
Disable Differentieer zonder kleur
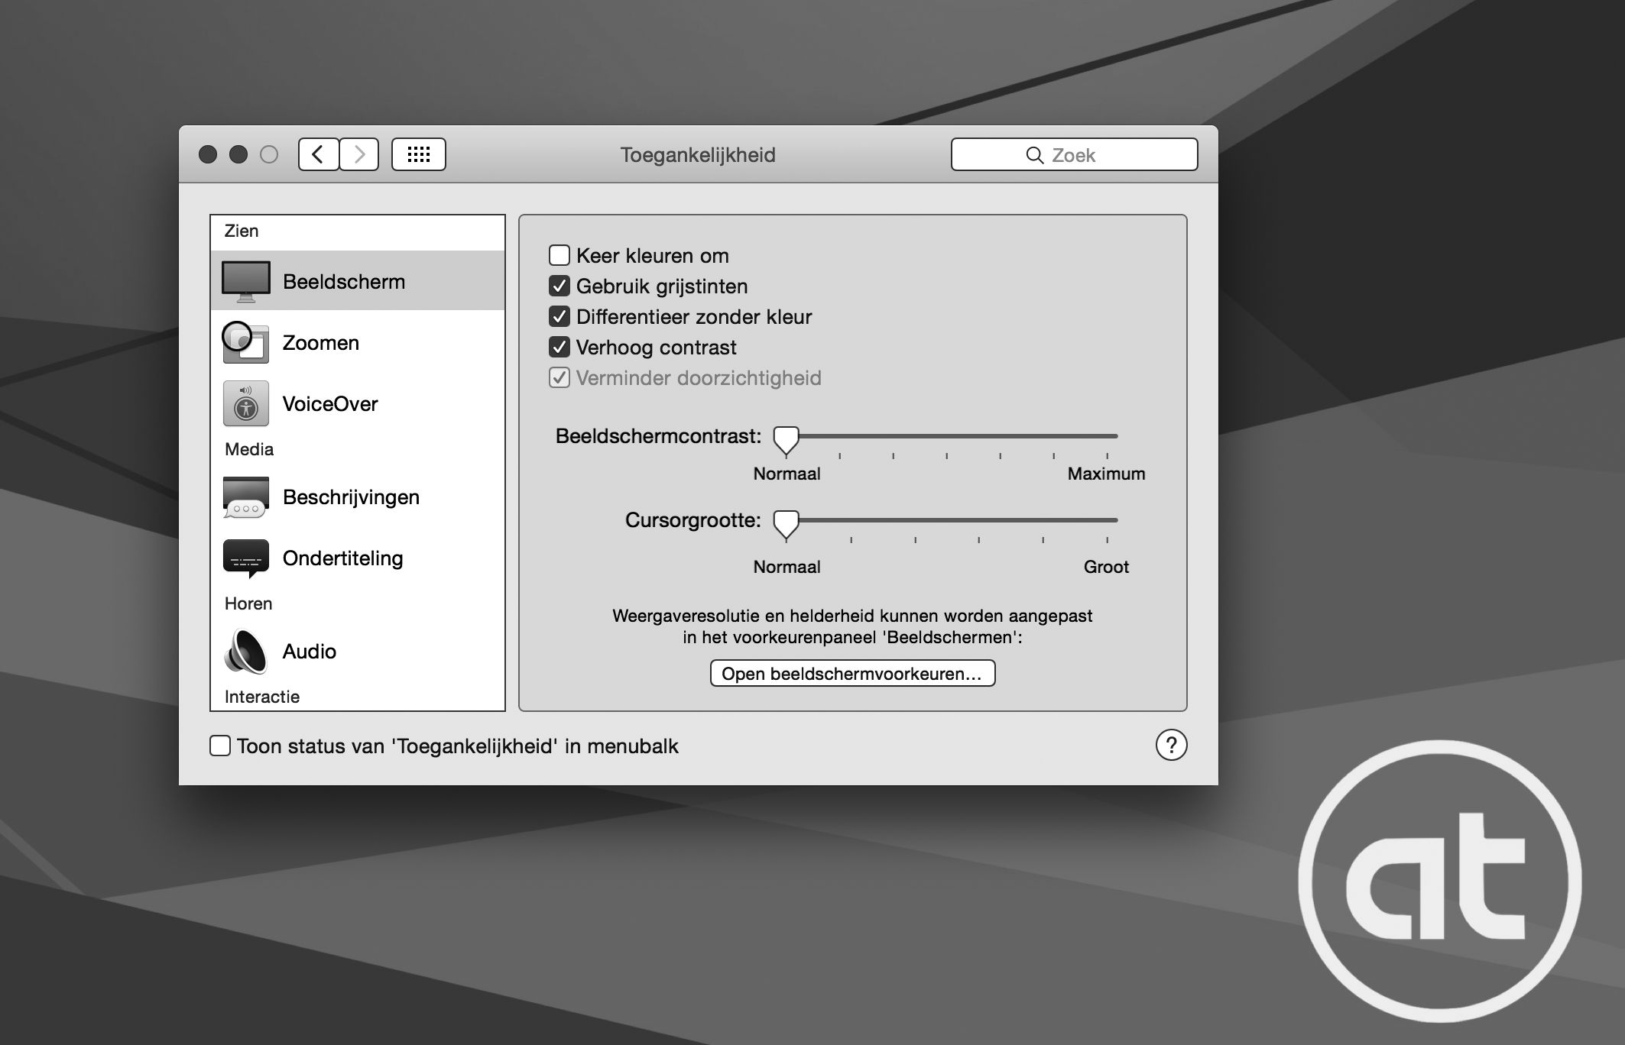[560, 317]
